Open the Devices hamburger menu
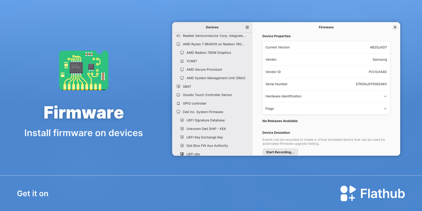 (x=247, y=27)
